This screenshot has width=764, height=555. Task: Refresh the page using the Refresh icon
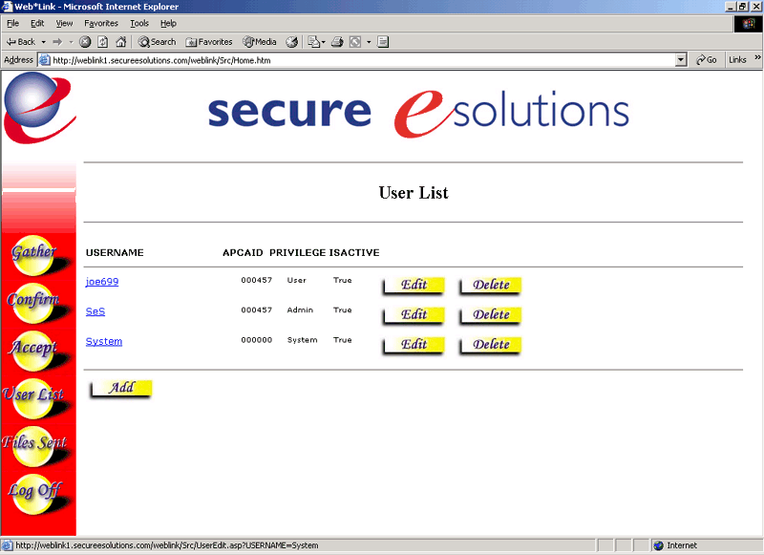[103, 42]
